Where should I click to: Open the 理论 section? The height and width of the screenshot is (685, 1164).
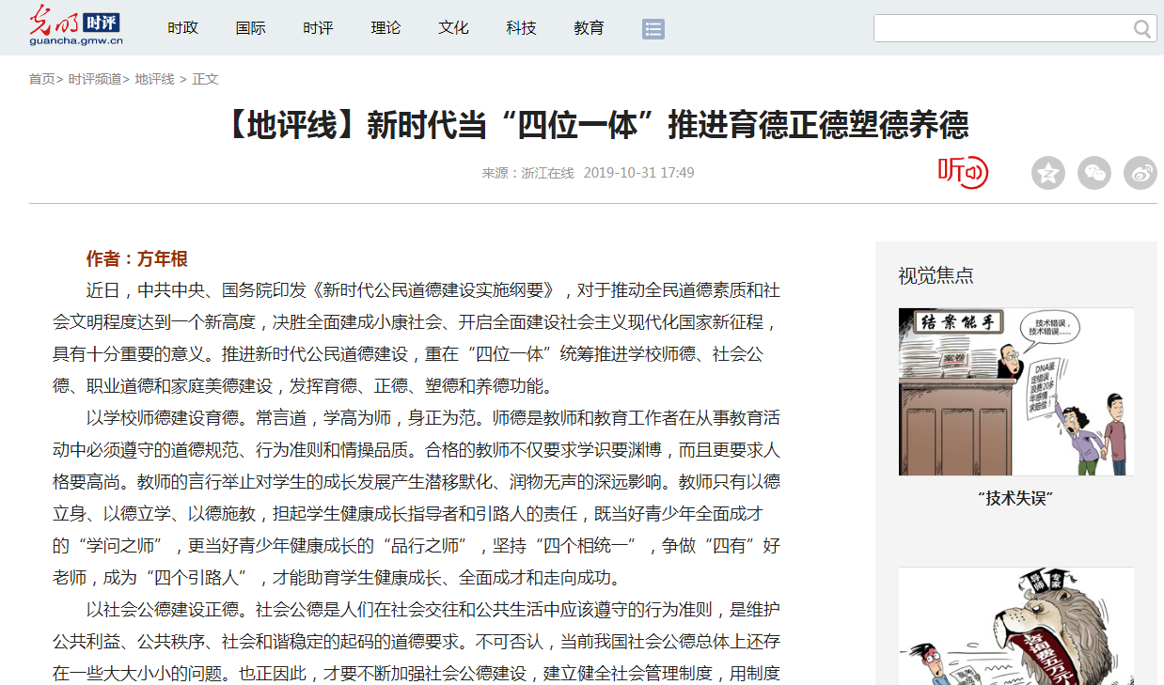click(385, 28)
